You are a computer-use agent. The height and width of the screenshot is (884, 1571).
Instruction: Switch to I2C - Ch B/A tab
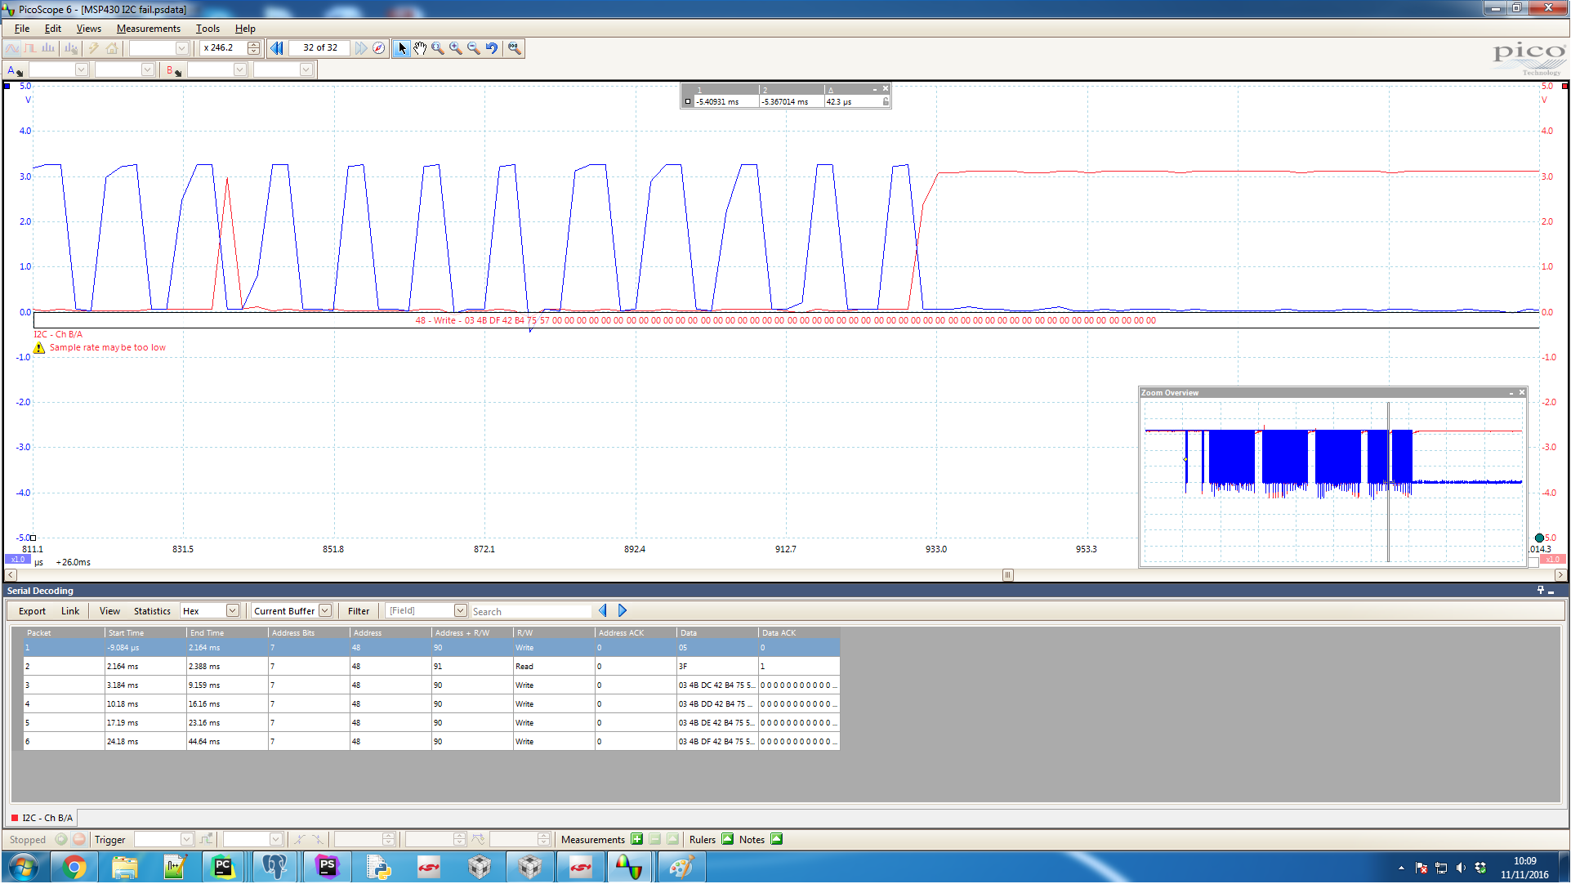[42, 818]
